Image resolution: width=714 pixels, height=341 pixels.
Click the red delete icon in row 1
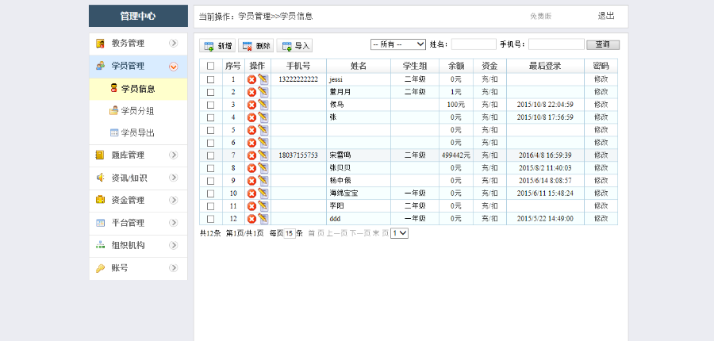pos(251,79)
